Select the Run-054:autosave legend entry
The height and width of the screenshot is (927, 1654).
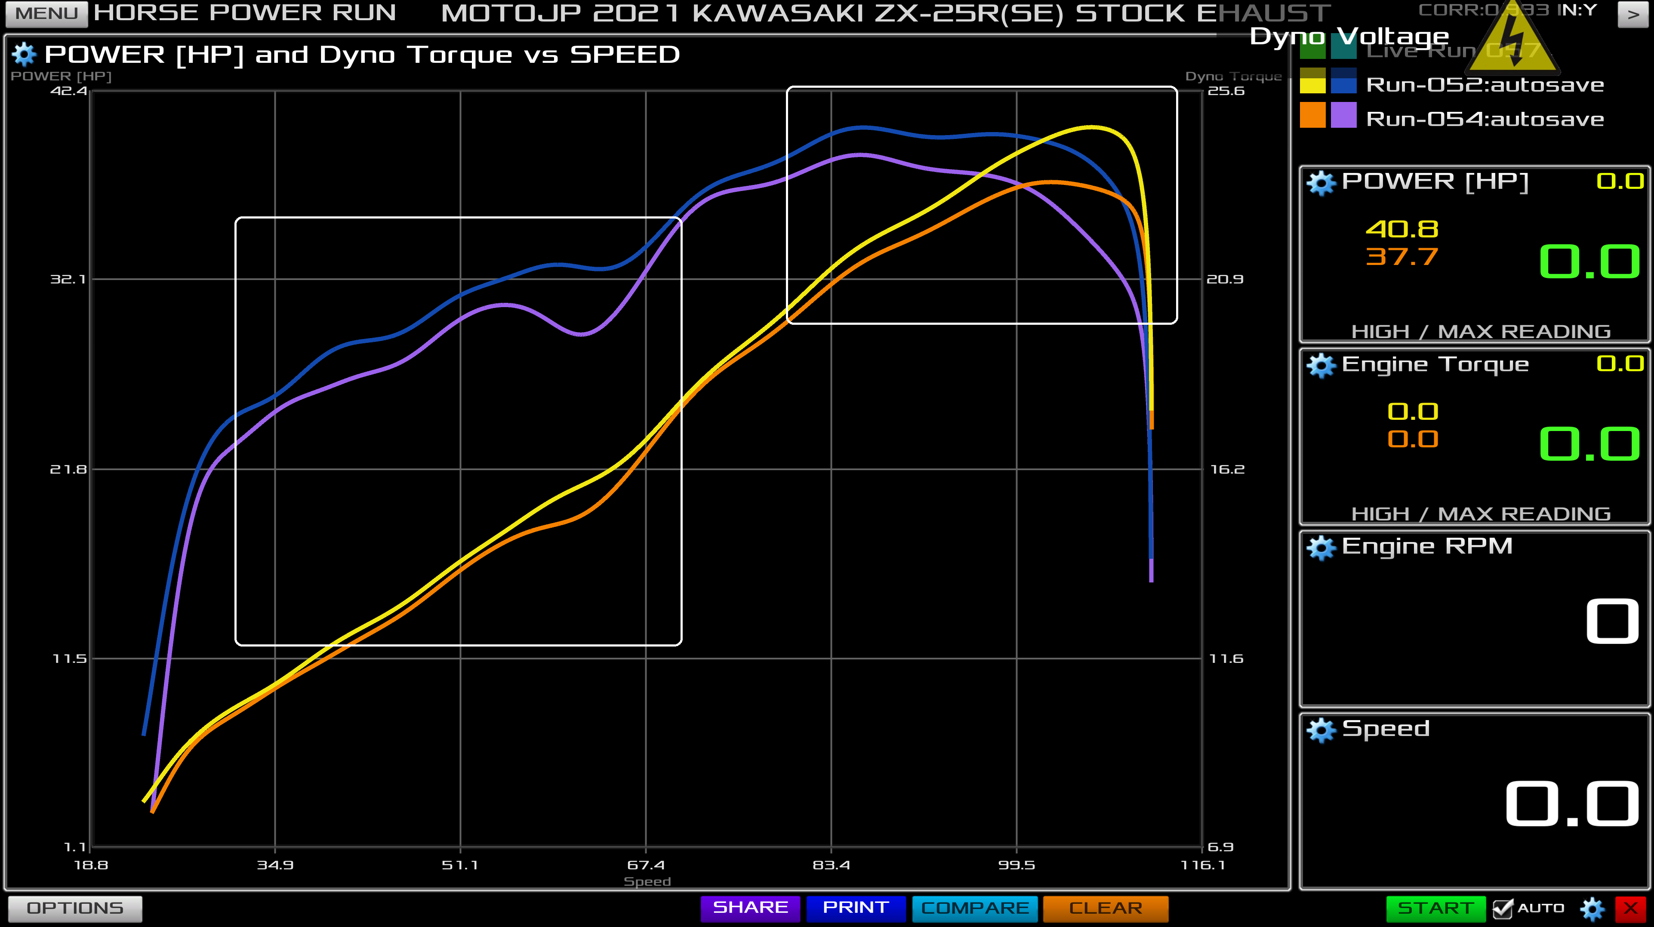coord(1485,119)
